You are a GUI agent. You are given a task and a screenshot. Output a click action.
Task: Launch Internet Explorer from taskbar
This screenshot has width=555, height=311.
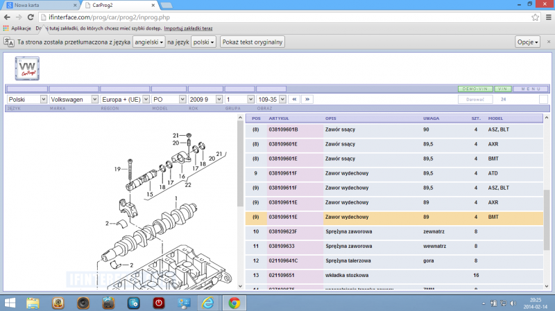point(207,303)
